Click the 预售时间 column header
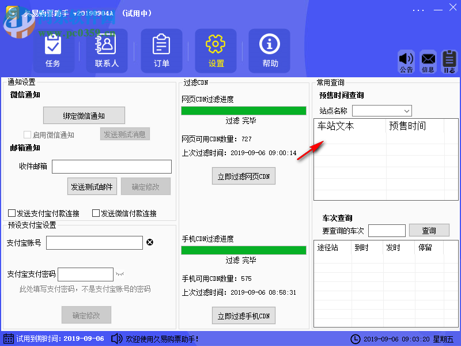461x346 pixels. (x=415, y=126)
